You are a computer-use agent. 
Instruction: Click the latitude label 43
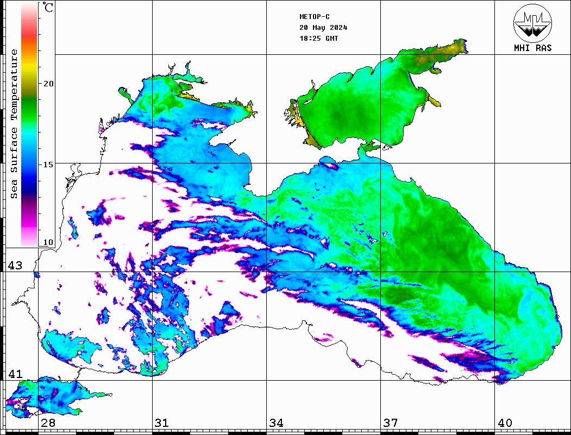pos(15,266)
